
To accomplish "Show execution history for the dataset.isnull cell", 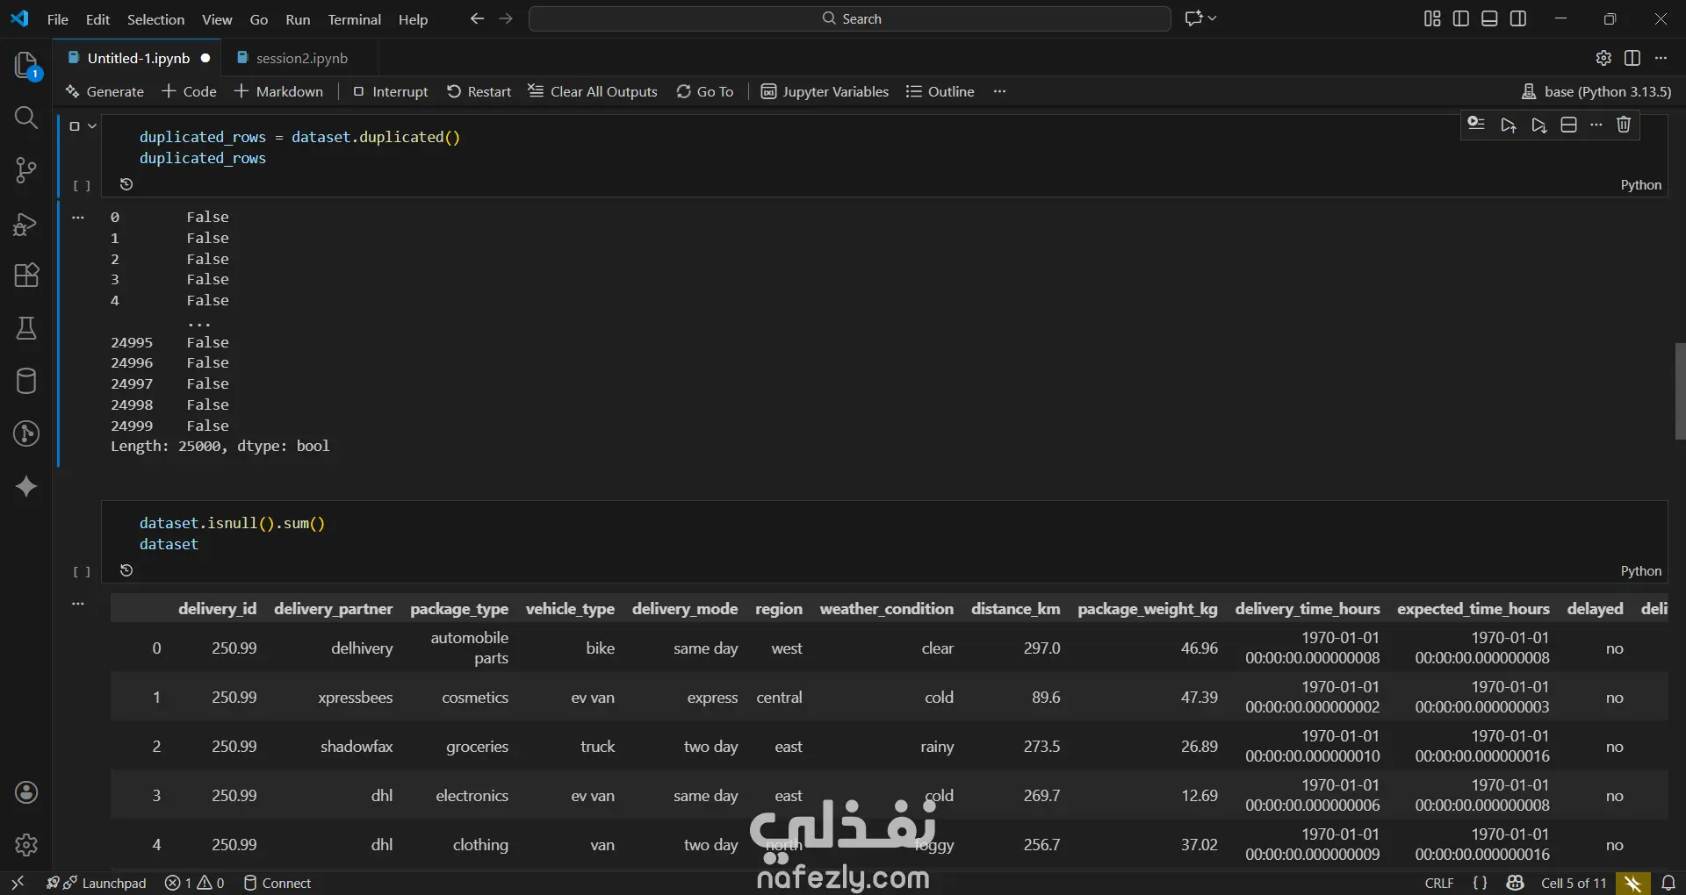I will (x=126, y=570).
